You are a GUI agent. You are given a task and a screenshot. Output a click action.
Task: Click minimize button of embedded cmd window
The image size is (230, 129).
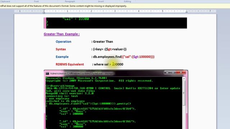167,72
